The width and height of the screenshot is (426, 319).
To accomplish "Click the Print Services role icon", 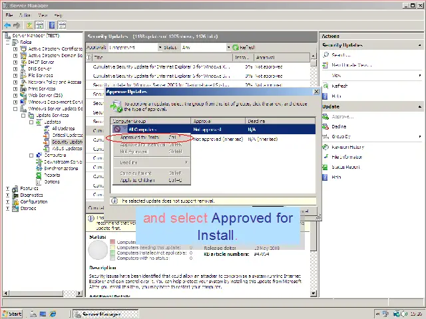I will (24, 88).
